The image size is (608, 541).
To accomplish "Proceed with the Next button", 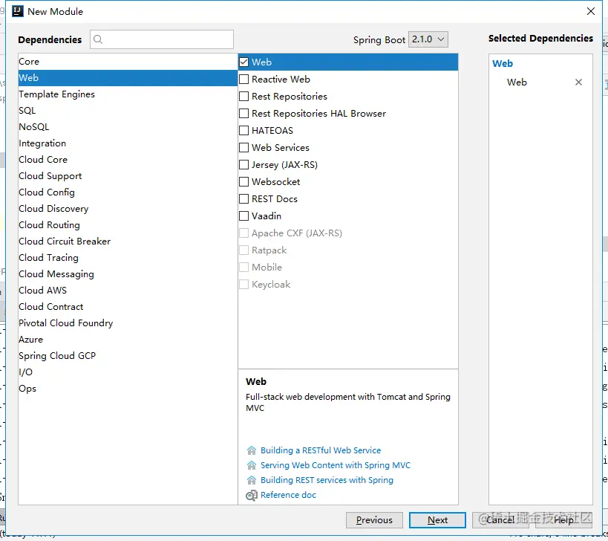I will pos(437,520).
